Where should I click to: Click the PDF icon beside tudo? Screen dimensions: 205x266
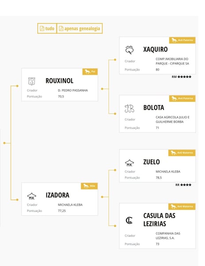(x=42, y=28)
